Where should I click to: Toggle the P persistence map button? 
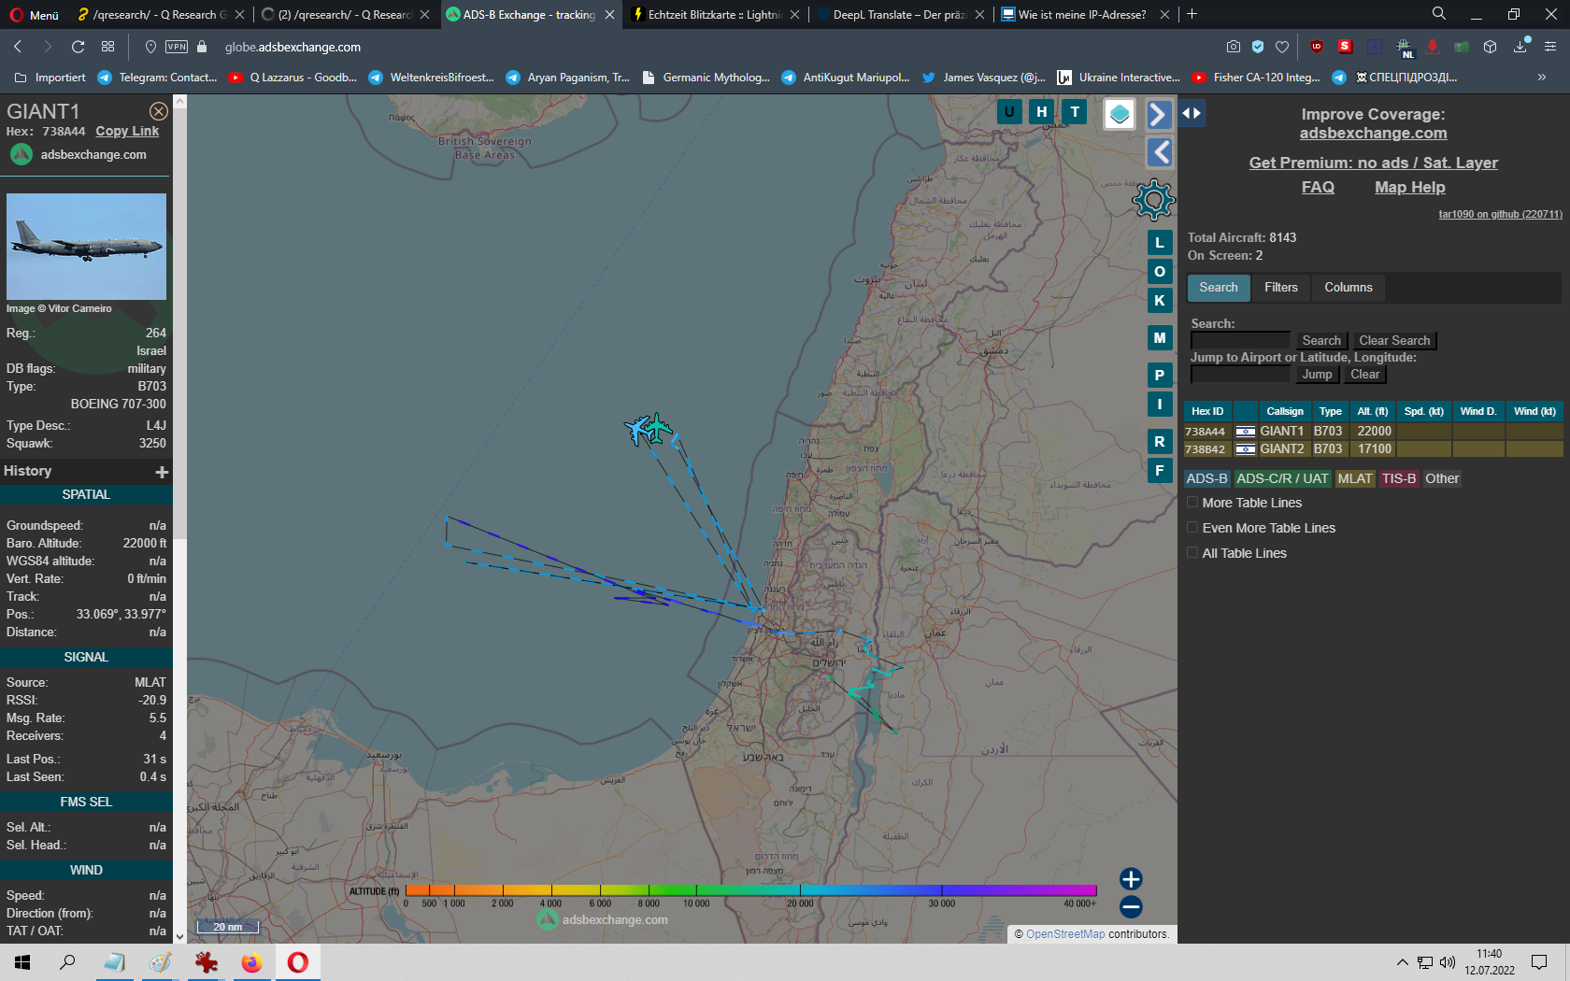[x=1160, y=376]
